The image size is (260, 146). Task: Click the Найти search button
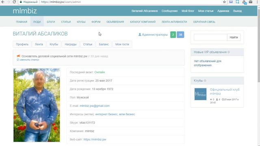point(234,37)
